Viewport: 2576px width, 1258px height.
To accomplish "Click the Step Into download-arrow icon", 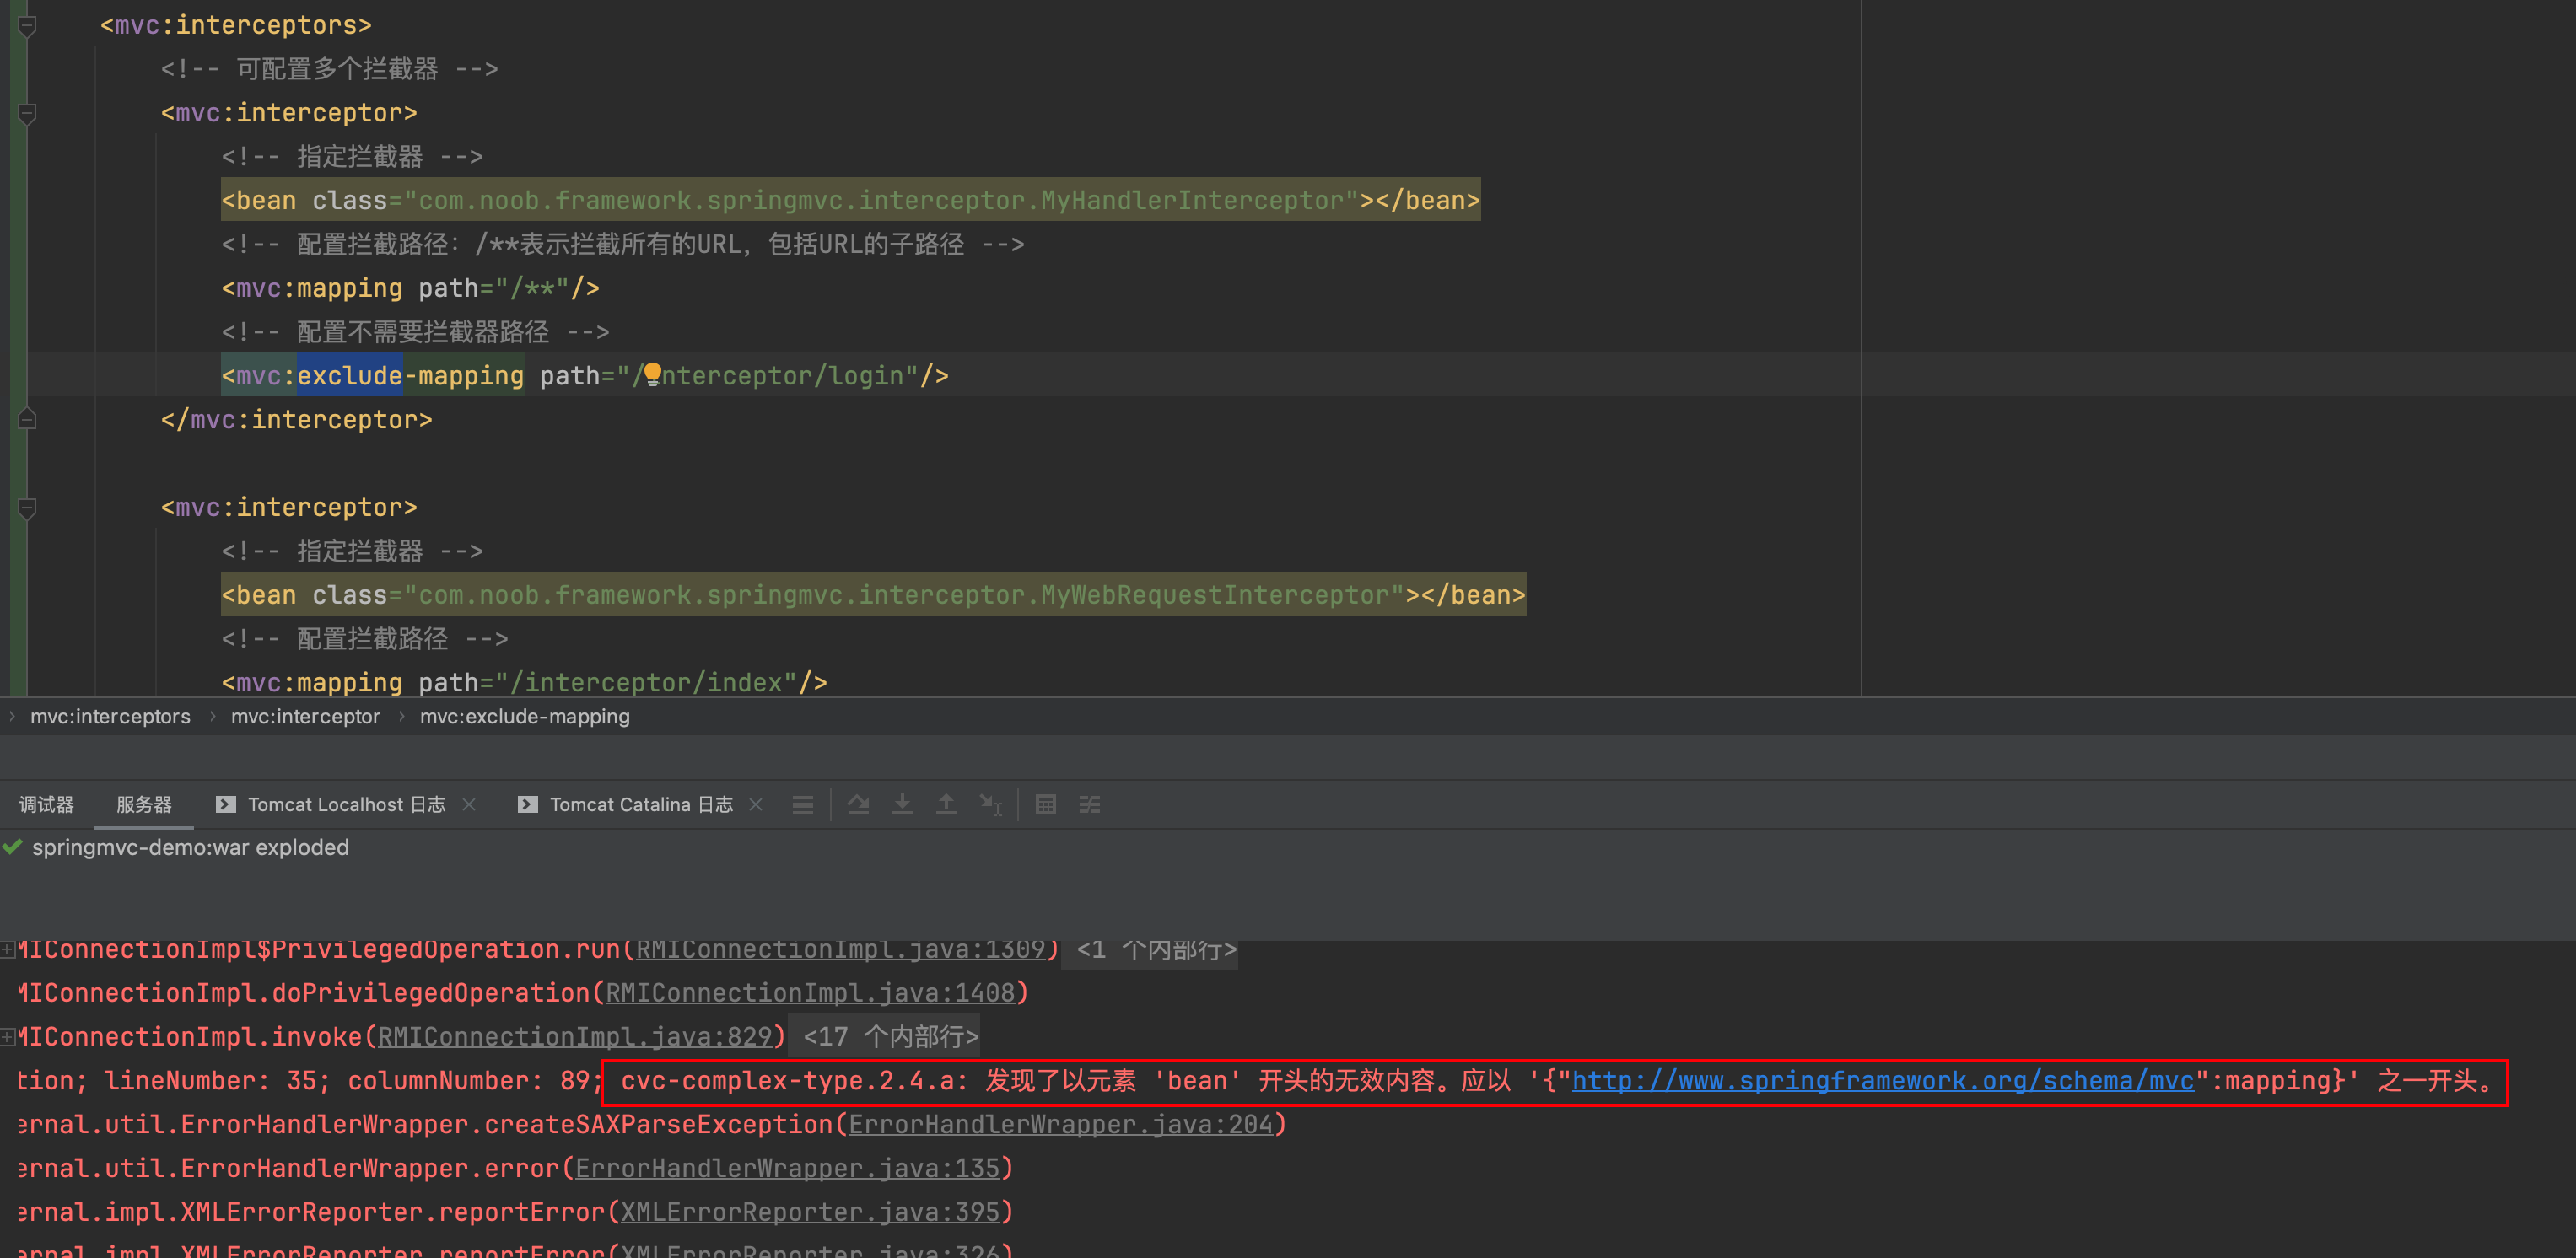I will [902, 804].
